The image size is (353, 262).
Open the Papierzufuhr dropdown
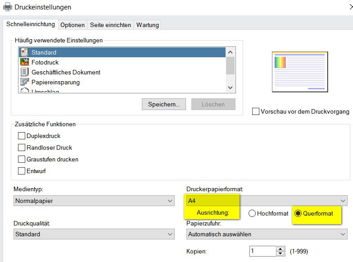tap(267, 234)
